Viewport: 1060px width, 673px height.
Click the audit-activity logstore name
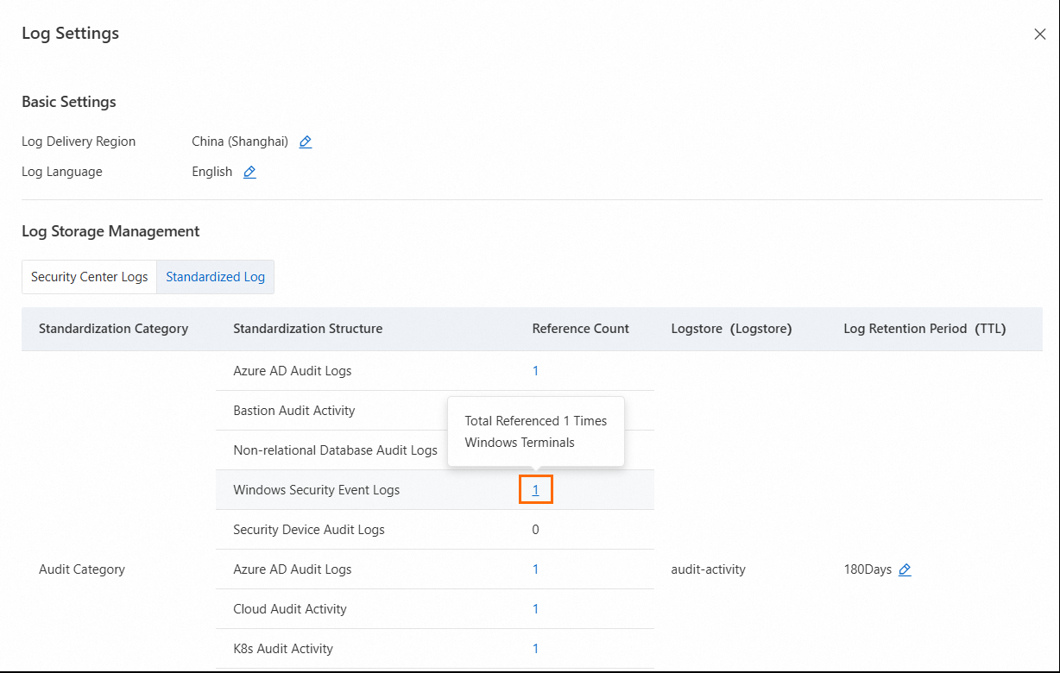pyautogui.click(x=708, y=569)
